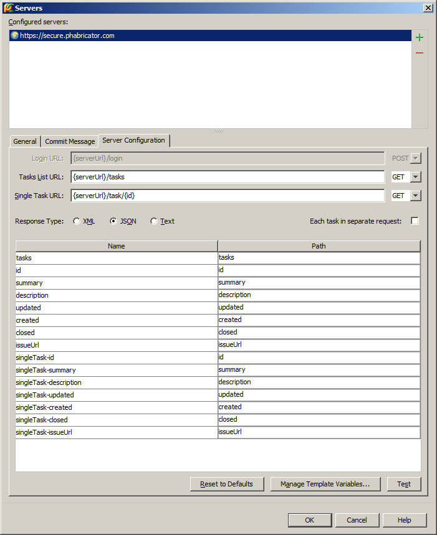
Task: Click the Path cell of singleTask-created row
Action: pos(319,407)
